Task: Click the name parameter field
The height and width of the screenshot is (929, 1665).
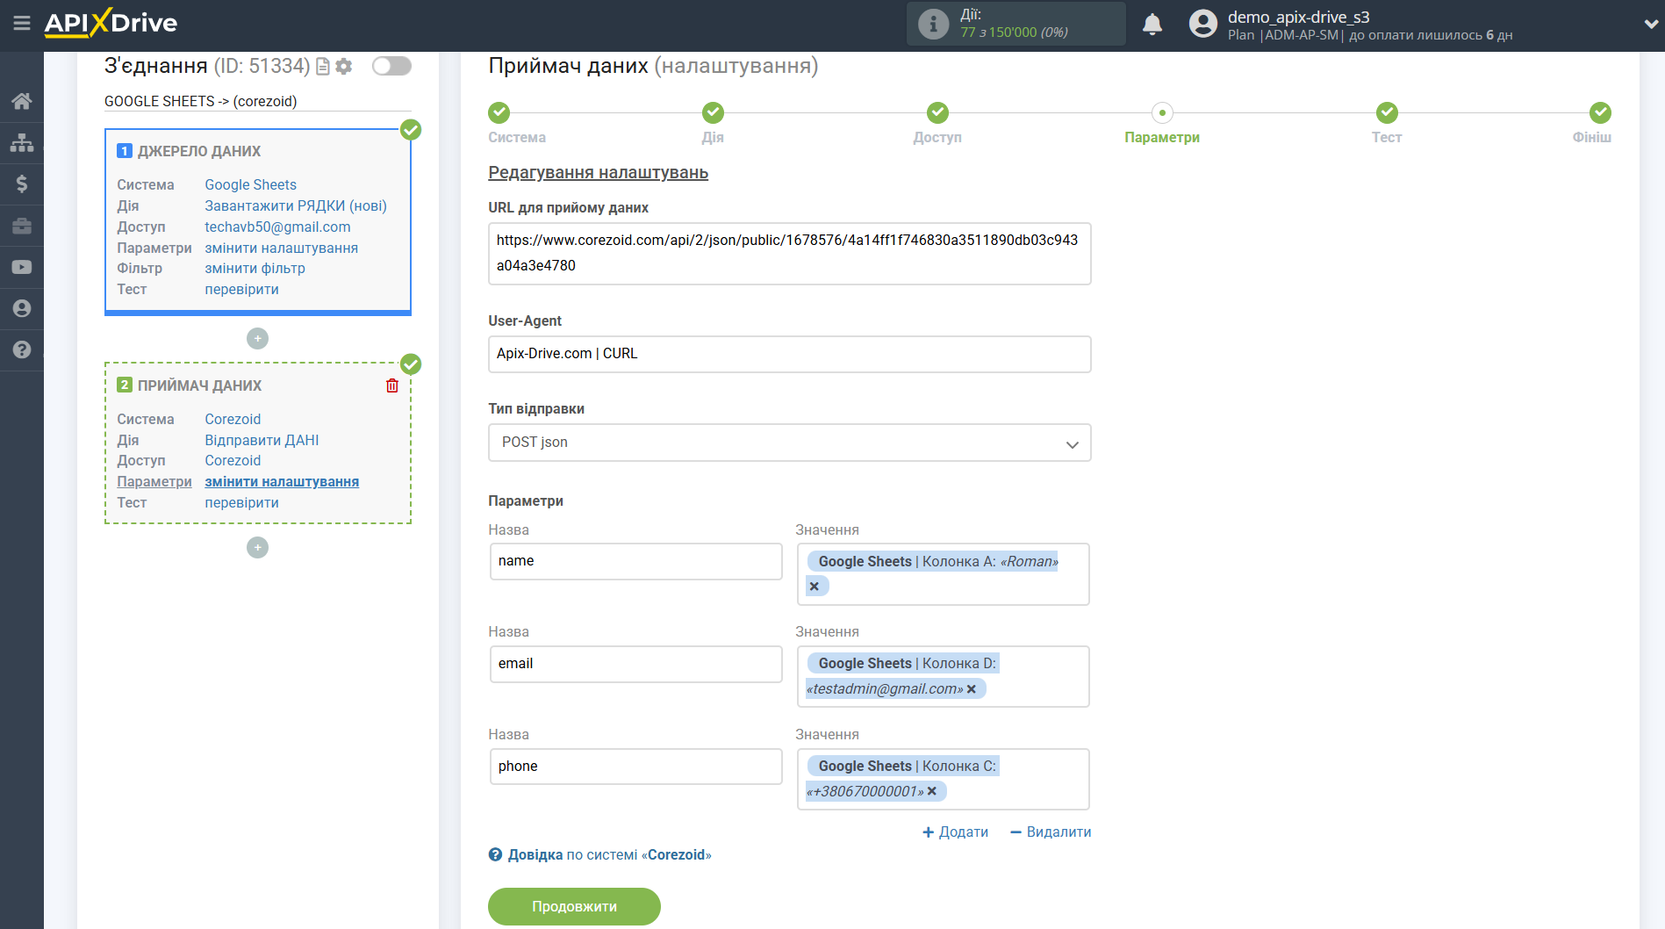Action: click(x=635, y=561)
